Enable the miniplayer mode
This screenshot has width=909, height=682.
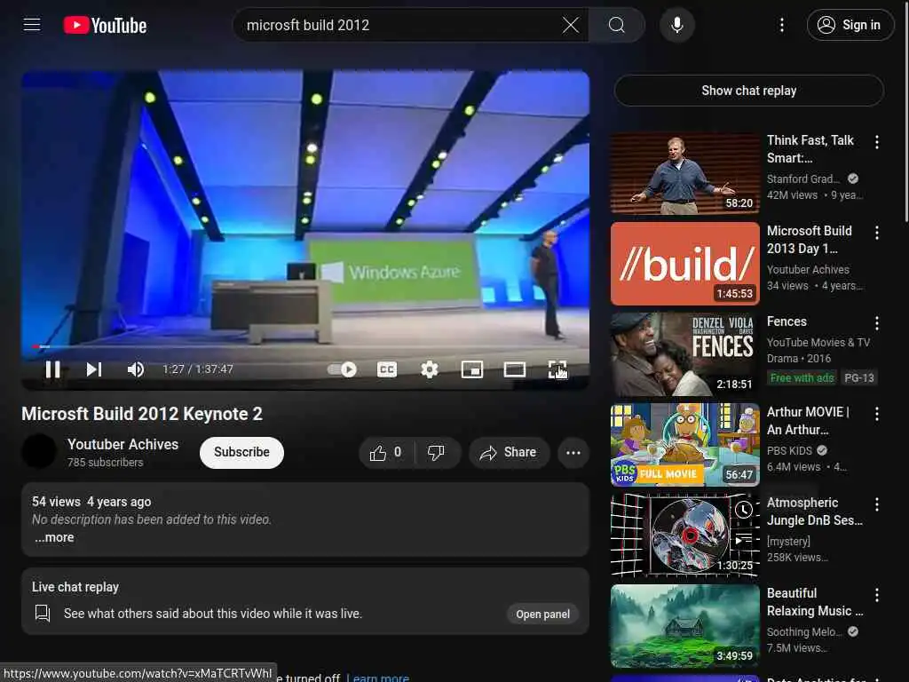point(472,369)
